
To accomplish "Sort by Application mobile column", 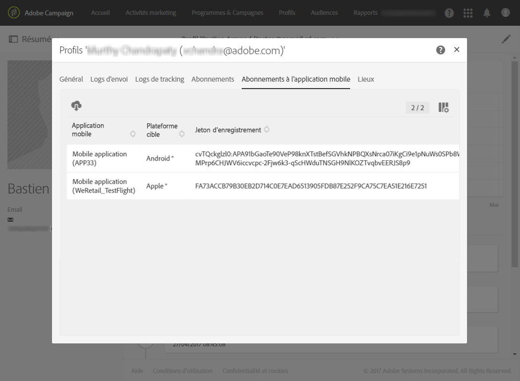I will point(133,134).
